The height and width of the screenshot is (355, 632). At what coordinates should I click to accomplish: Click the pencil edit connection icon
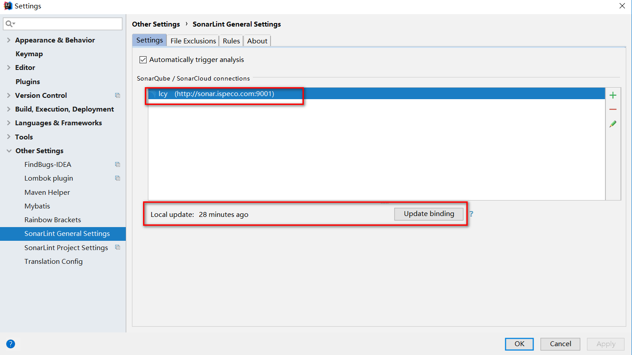tap(613, 124)
